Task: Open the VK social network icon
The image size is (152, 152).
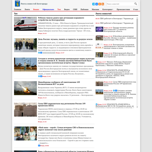Action: (x=97, y=4)
